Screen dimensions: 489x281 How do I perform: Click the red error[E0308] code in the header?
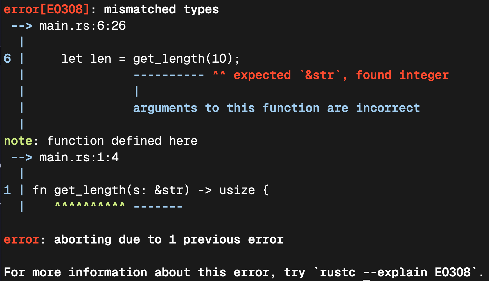click(x=46, y=10)
